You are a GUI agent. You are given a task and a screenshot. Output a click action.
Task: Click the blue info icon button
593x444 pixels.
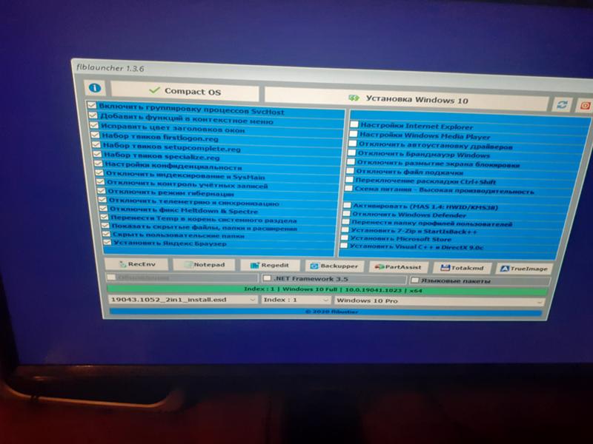[x=95, y=88]
